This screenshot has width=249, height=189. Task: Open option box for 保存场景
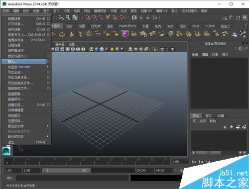pyautogui.click(x=48, y=29)
